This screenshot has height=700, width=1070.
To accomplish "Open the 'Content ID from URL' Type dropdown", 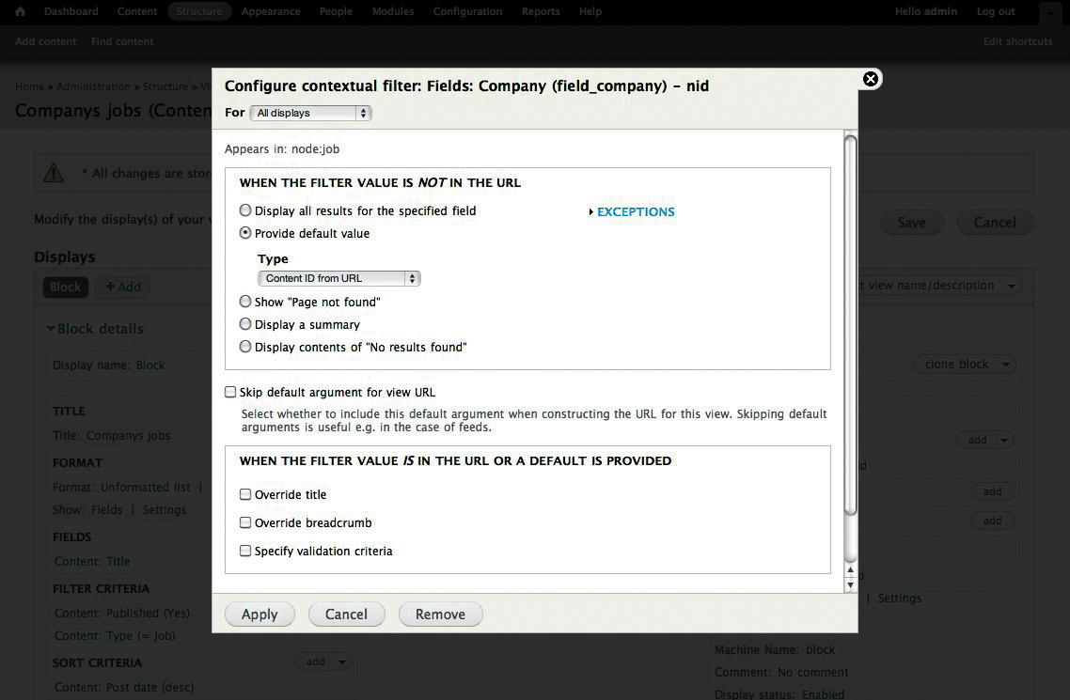I will pyautogui.click(x=338, y=278).
